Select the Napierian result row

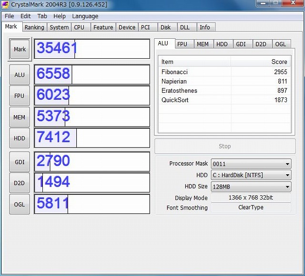224,81
